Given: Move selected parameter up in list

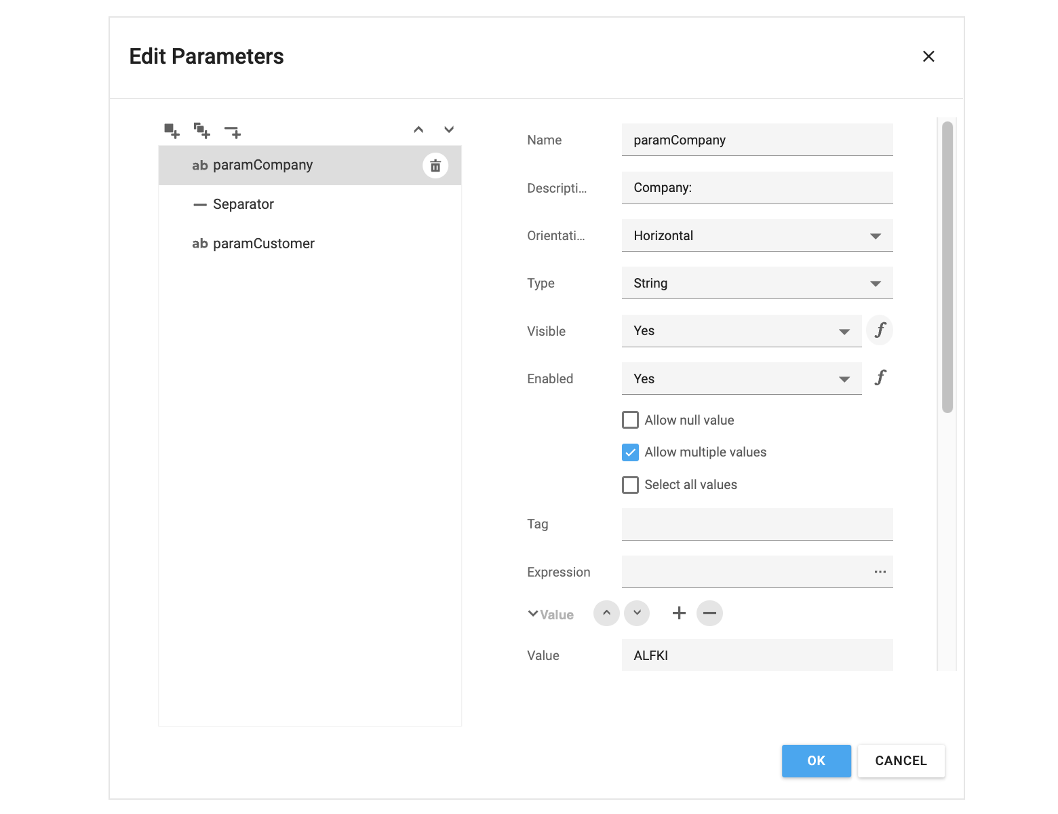Looking at the screenshot, I should coord(418,130).
